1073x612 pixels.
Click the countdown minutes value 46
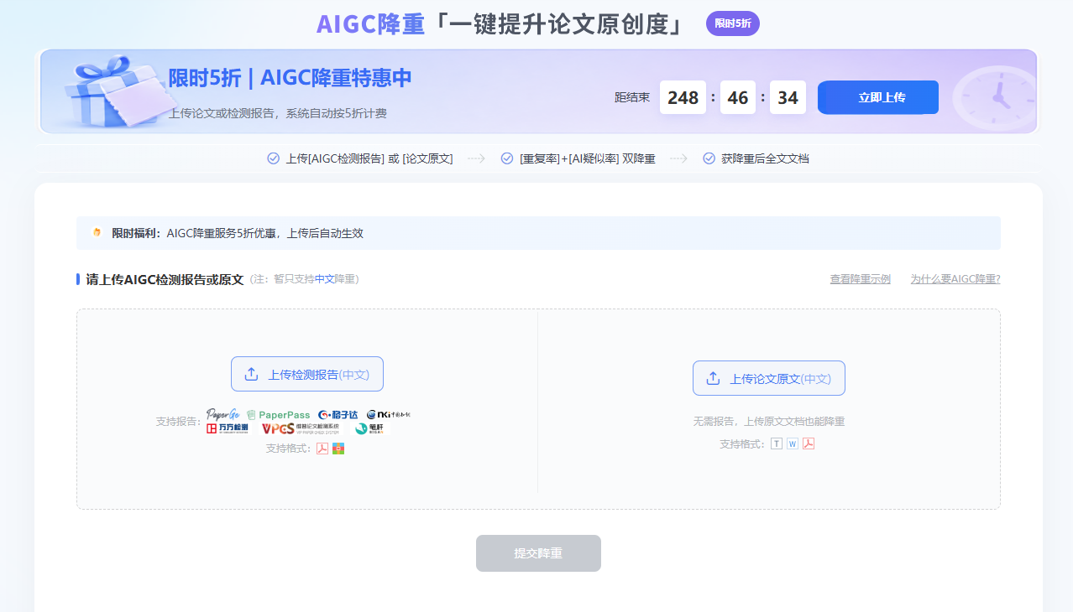click(738, 97)
